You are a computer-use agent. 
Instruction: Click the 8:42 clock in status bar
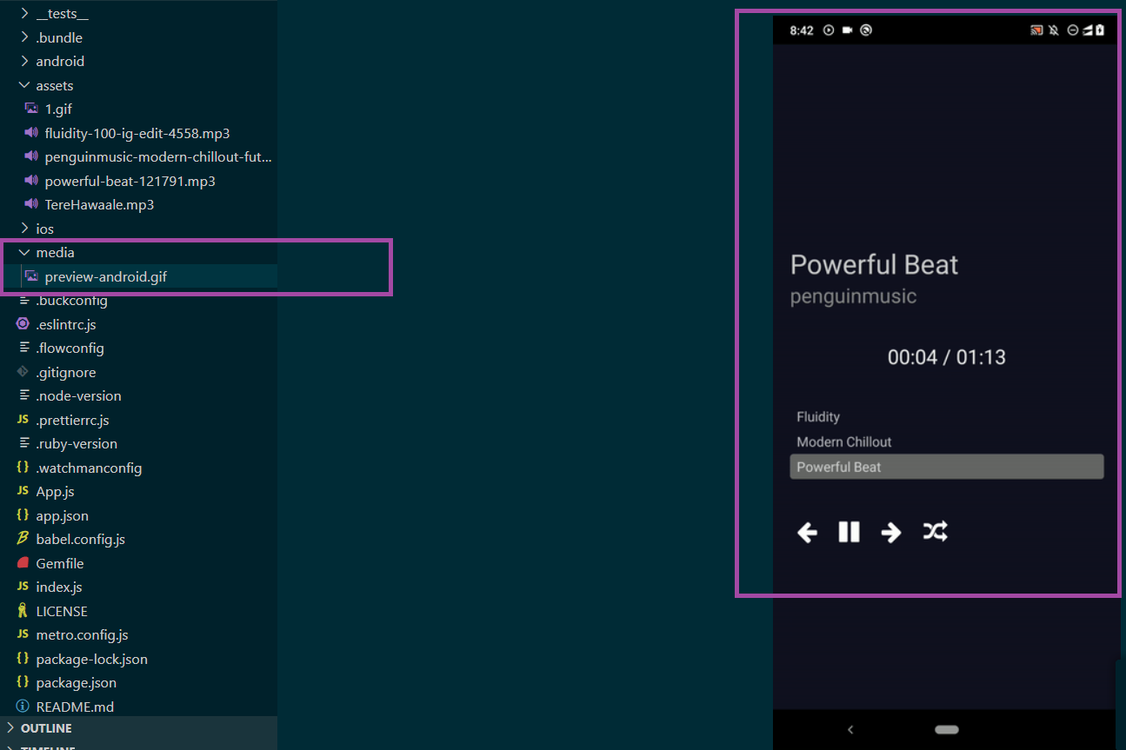(x=801, y=30)
